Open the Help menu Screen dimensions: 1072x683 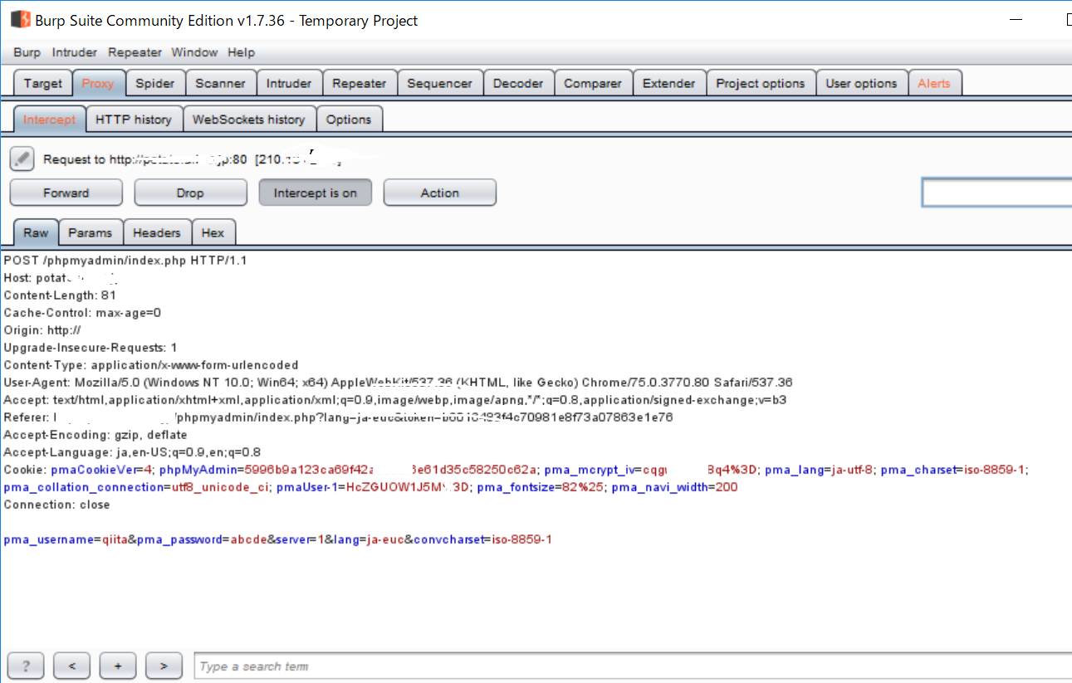(x=241, y=52)
